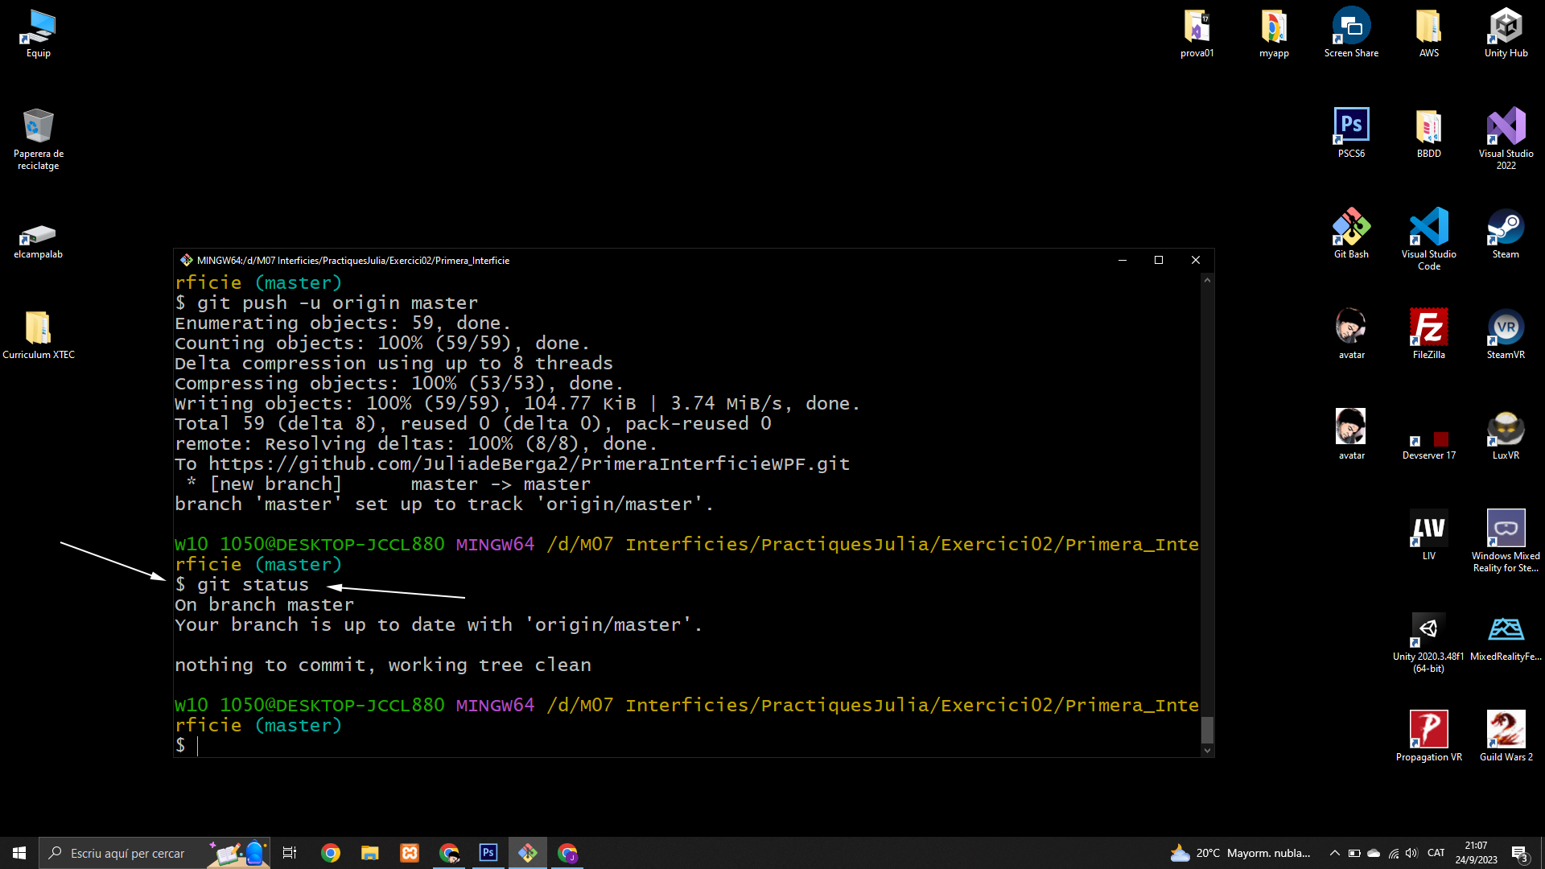Expand the hidden system tray icons chevron
The image size is (1545, 869).
pos(1334,853)
